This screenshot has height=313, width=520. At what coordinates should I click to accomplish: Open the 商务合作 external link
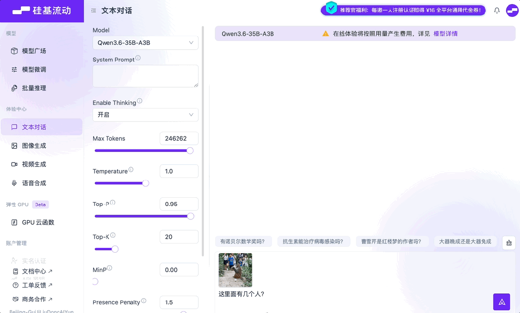click(32, 299)
